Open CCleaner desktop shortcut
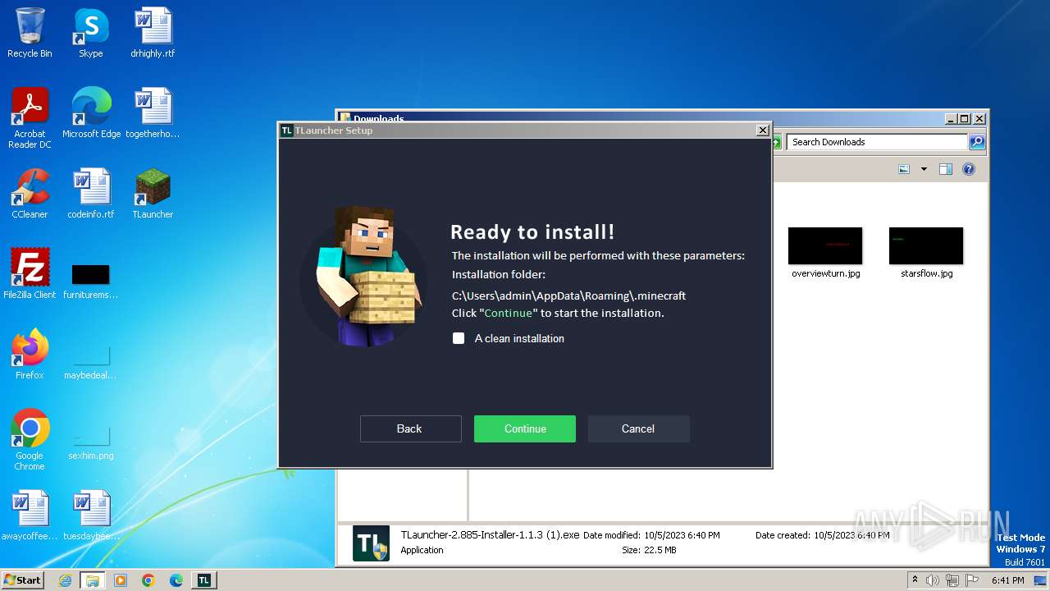The width and height of the screenshot is (1050, 591). point(30,194)
